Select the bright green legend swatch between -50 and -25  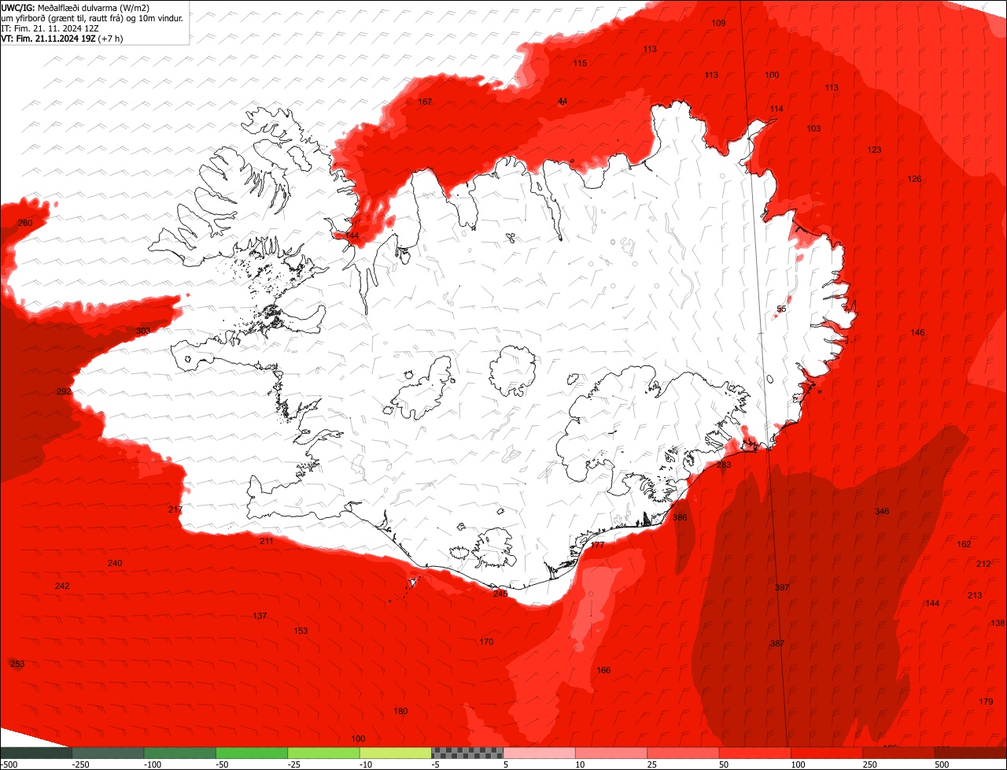coord(252,753)
